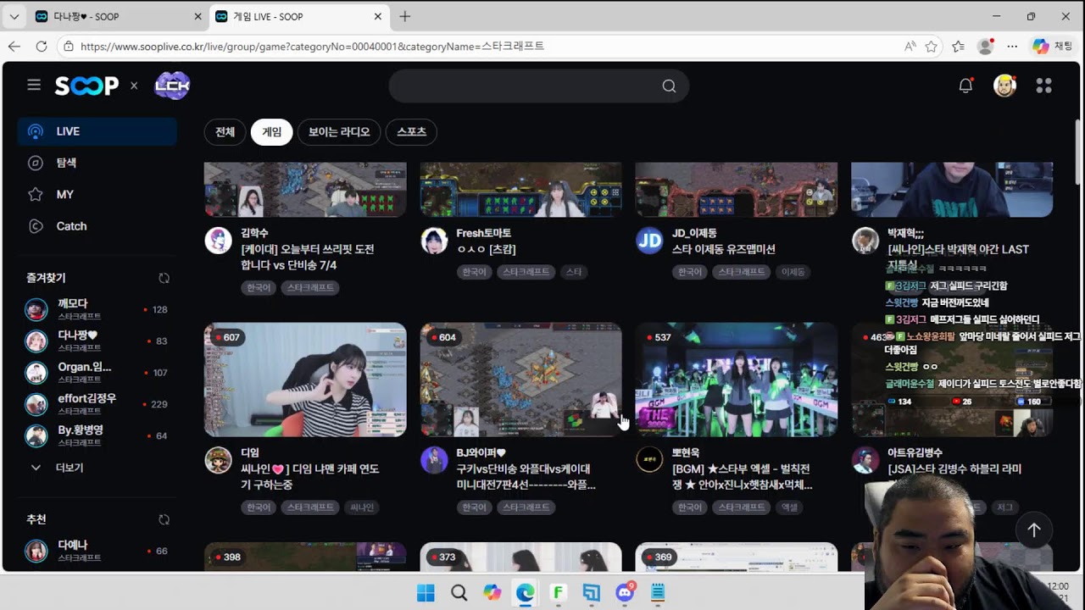Viewport: 1085px width, 610px height.
Task: Open 께모다 favorite channel
Action: tap(97, 309)
